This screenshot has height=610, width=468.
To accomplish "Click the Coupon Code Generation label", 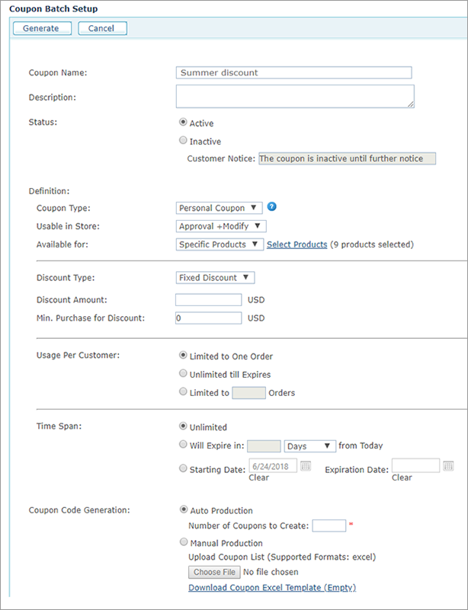I will coord(79,510).
